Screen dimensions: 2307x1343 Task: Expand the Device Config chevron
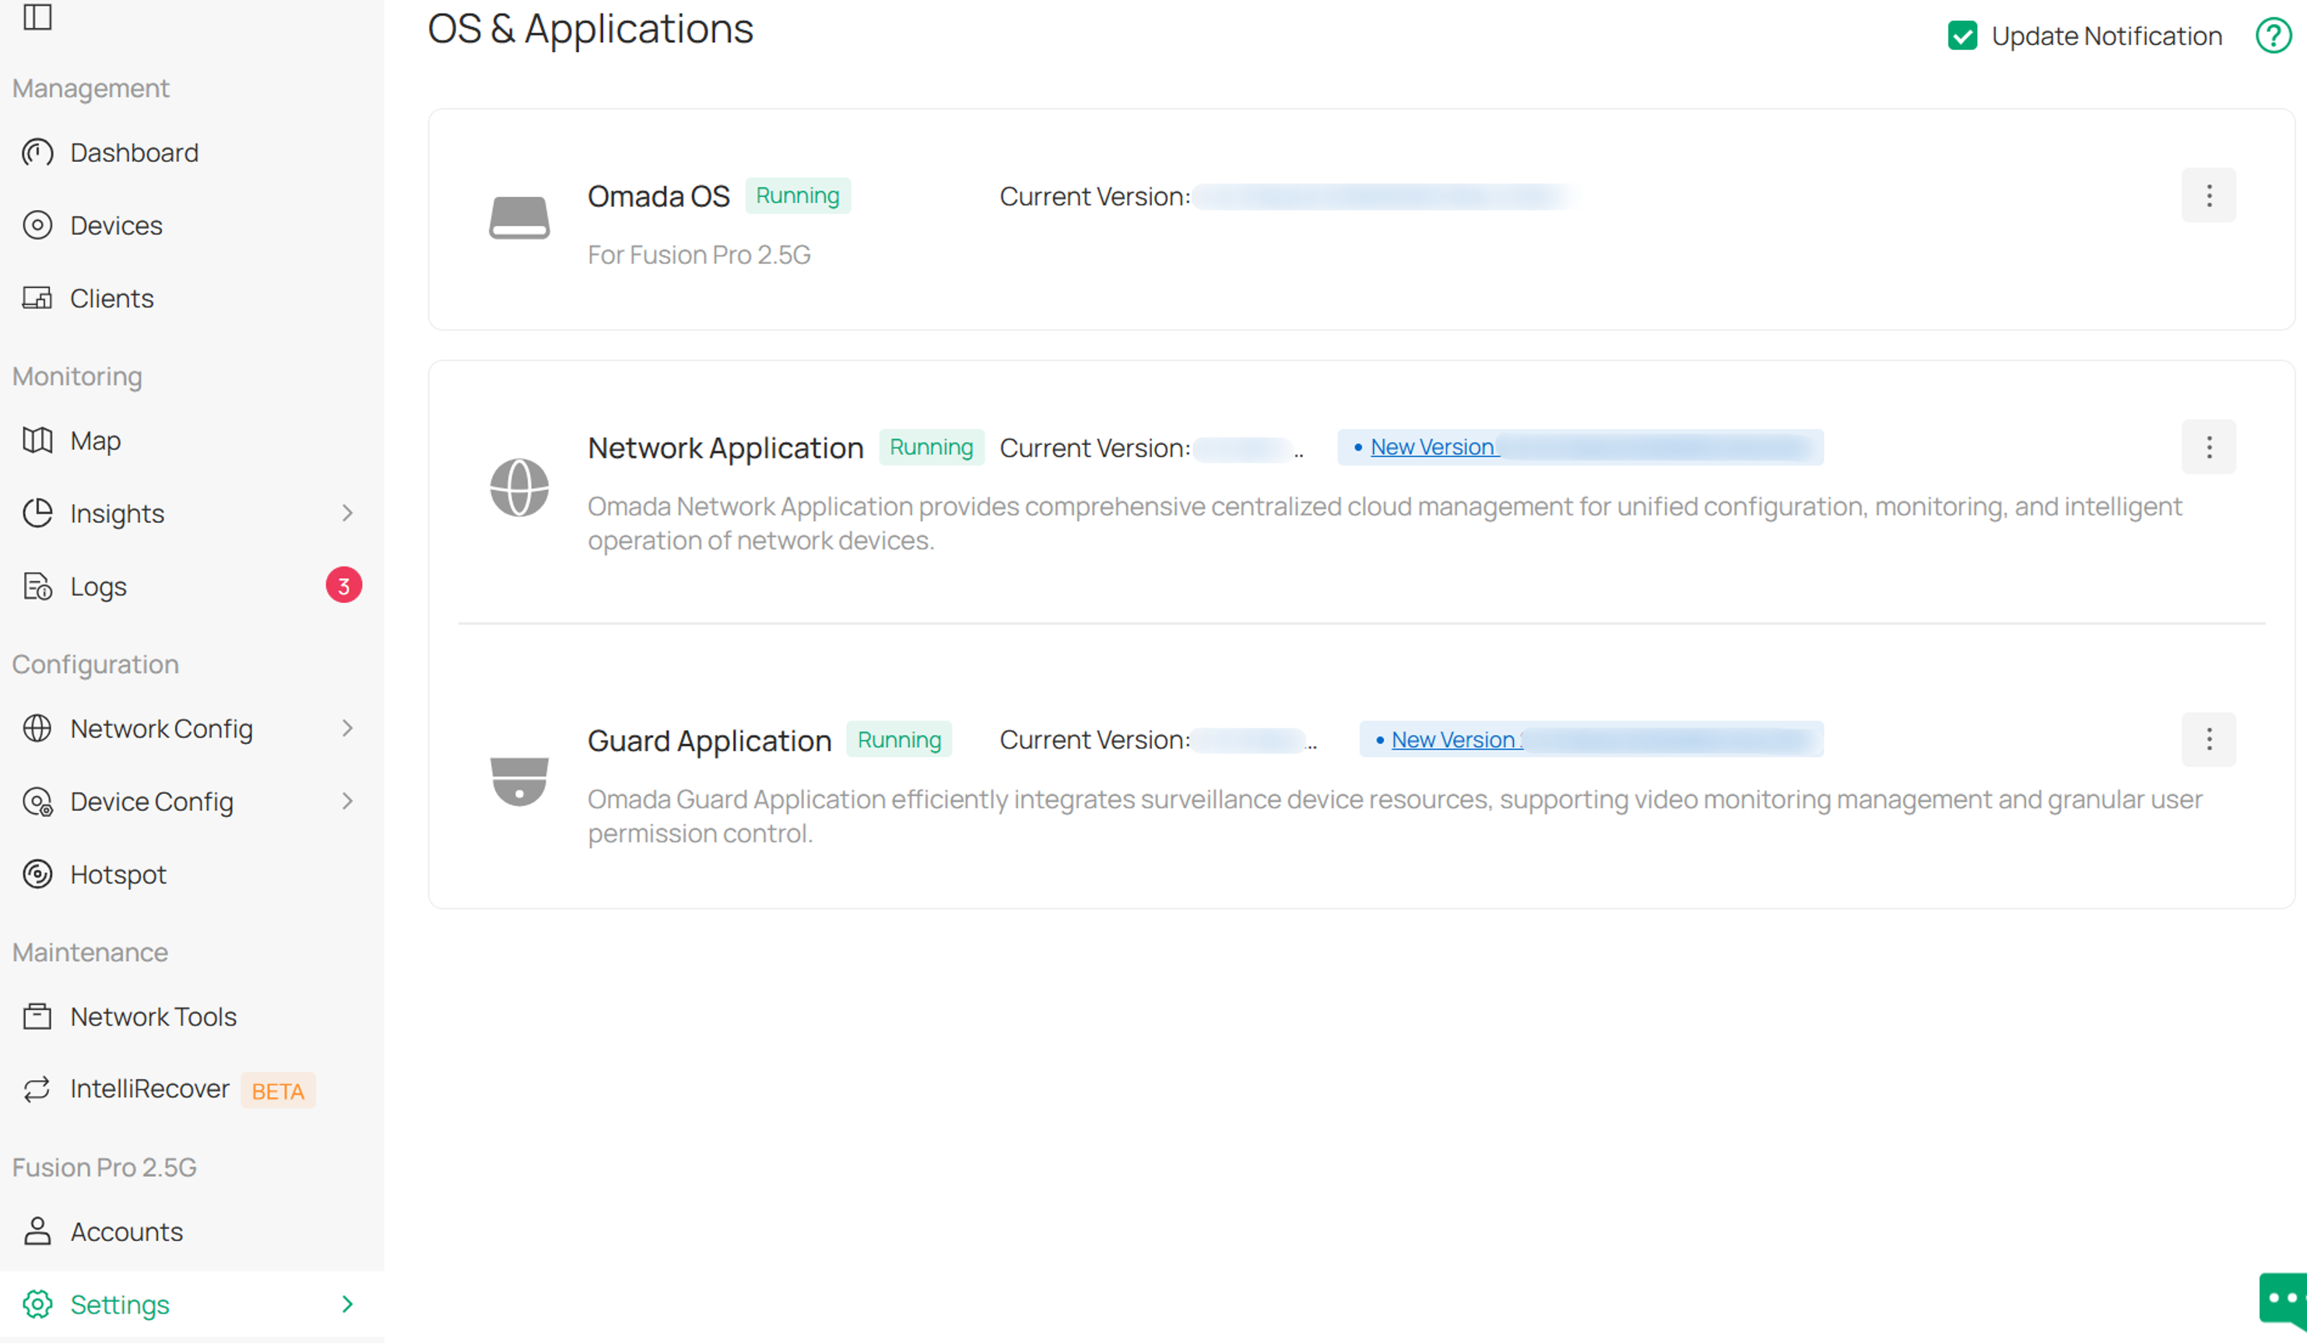point(347,801)
